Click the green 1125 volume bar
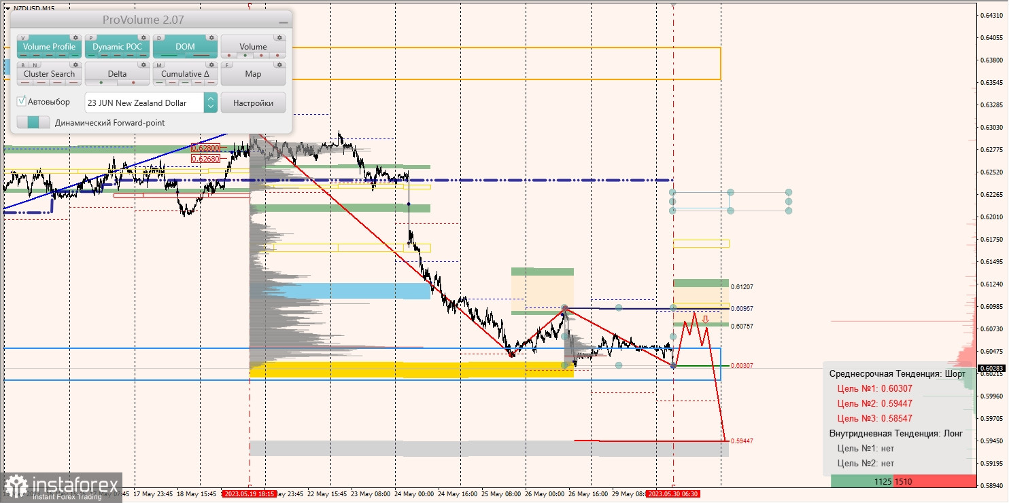The height and width of the screenshot is (503, 1009). click(862, 481)
